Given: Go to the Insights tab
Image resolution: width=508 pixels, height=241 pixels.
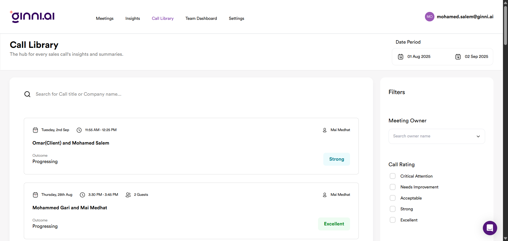Looking at the screenshot, I should (133, 18).
